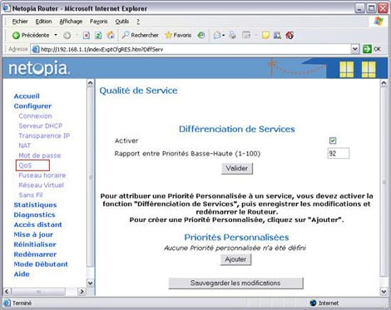391x310 pixels.
Task: Stop page loading with the Stop icon
Action: pos(87,35)
